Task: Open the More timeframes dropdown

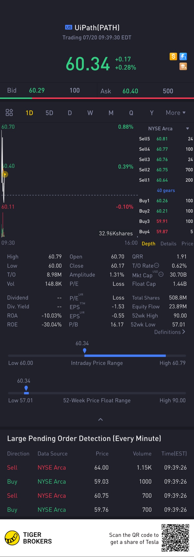Action: coord(176,113)
